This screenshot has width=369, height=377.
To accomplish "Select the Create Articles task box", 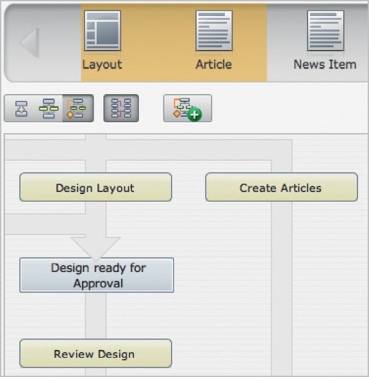I will [x=281, y=187].
